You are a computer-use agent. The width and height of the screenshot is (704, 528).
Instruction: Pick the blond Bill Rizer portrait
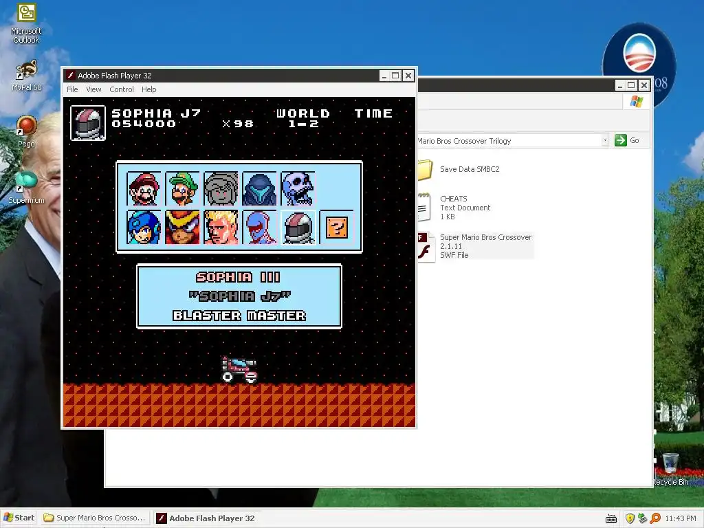[x=221, y=227]
